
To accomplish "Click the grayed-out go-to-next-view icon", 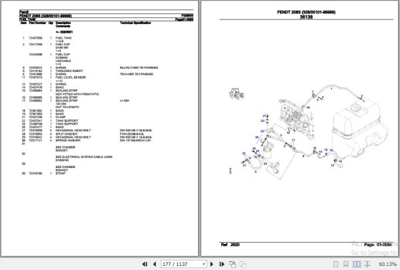I will (x=243, y=265).
